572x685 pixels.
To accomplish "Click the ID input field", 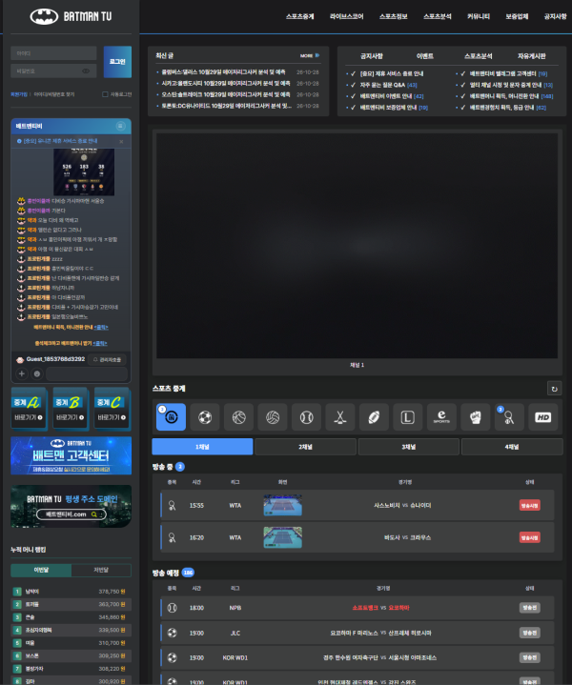I will 53,53.
